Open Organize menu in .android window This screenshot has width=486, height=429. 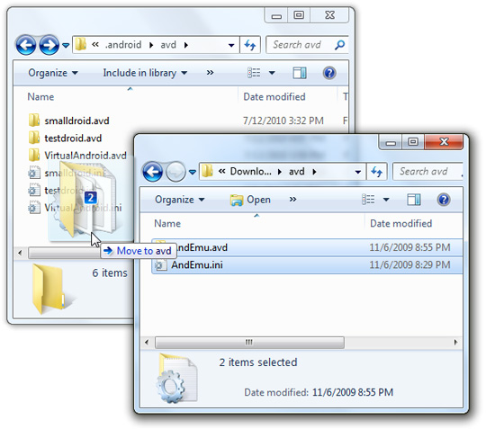click(53, 73)
